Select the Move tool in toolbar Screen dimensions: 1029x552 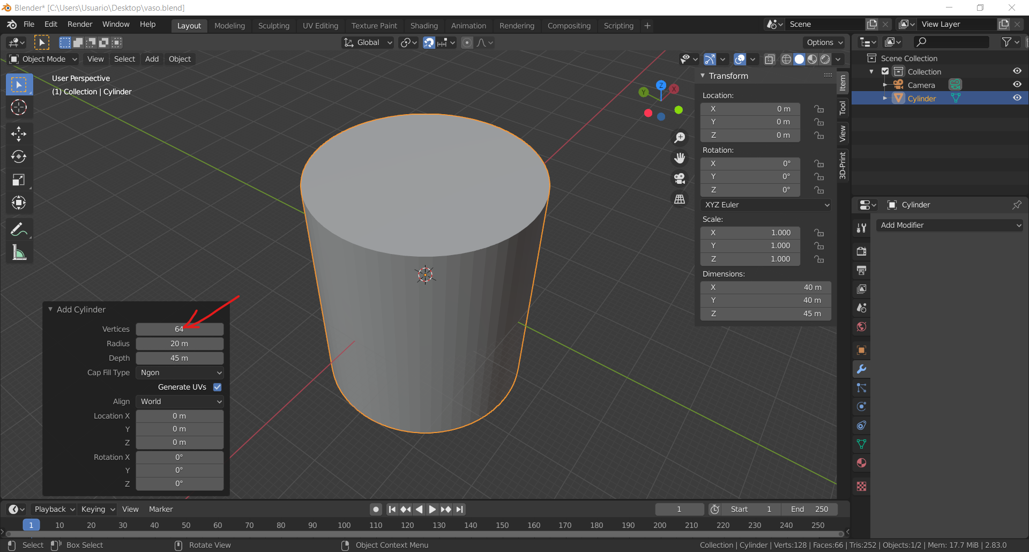click(x=19, y=133)
